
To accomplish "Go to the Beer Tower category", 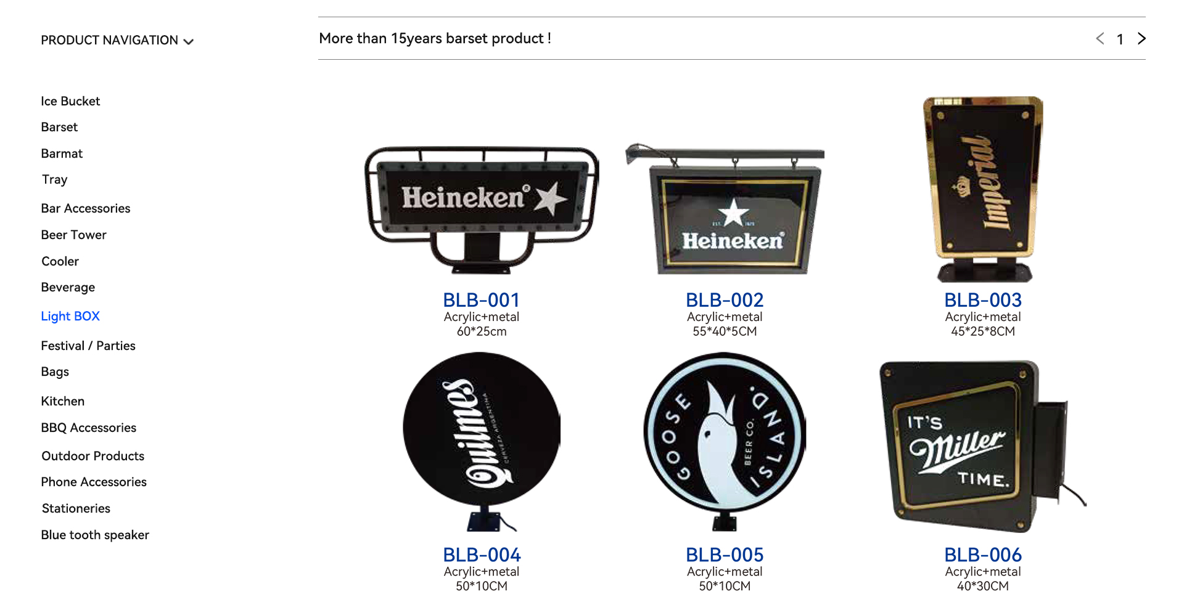I will pyautogui.click(x=73, y=235).
